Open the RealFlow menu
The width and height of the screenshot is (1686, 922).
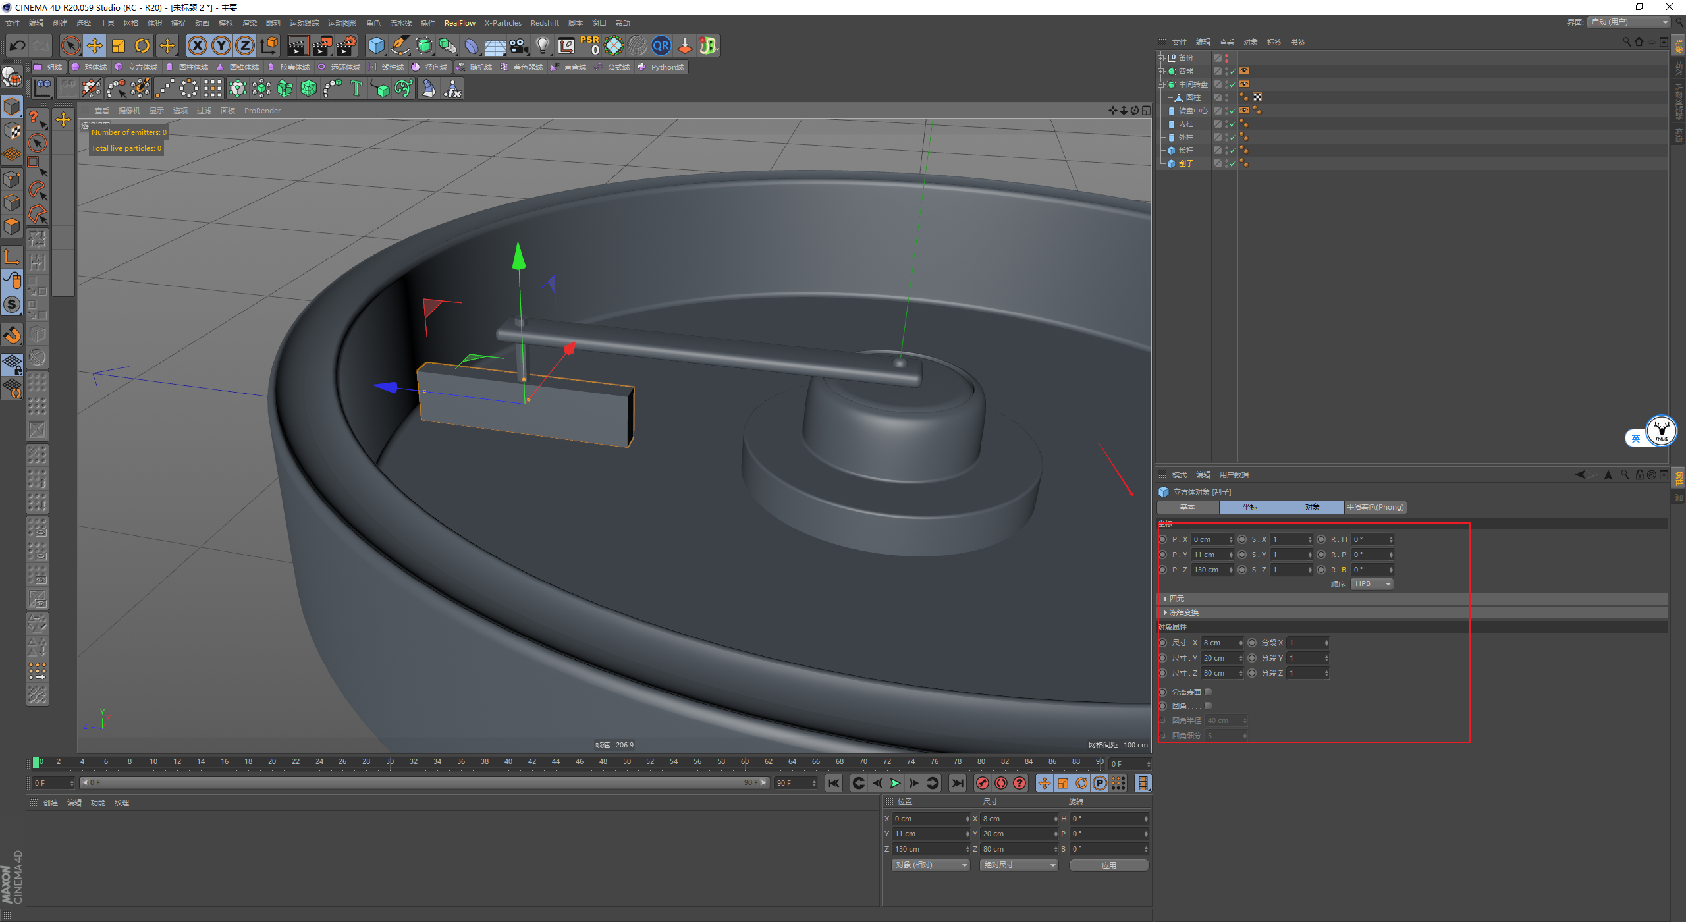(459, 23)
